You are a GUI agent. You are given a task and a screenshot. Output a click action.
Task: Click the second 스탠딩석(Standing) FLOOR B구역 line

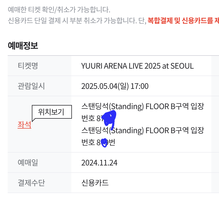[x=143, y=130]
